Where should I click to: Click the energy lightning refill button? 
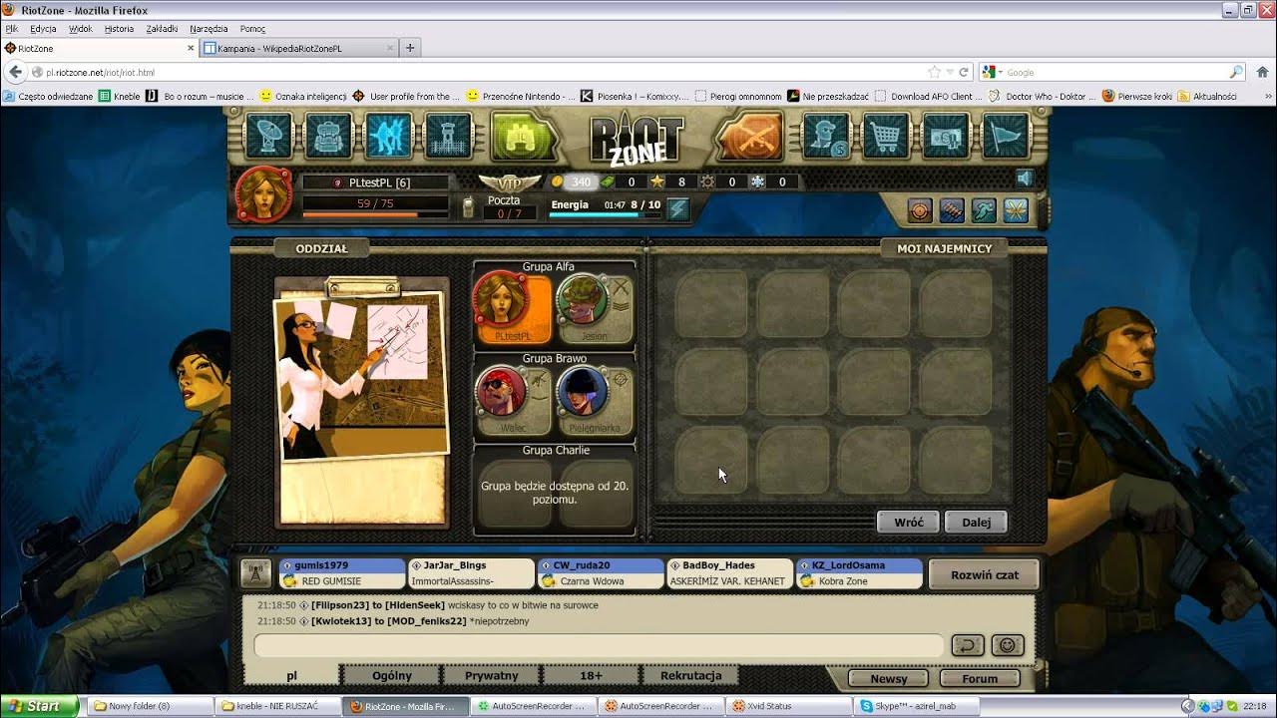coord(678,208)
